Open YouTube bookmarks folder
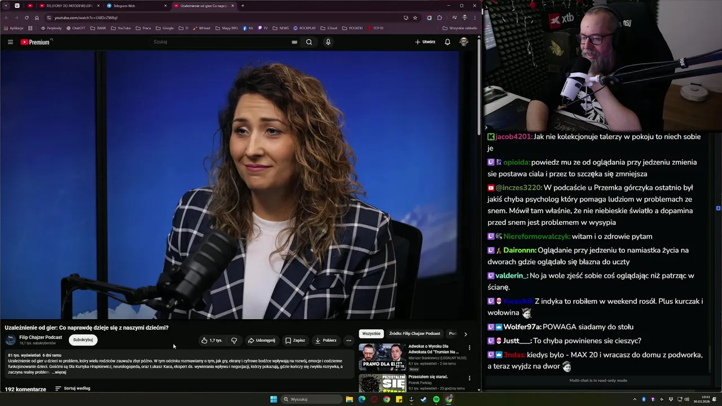 click(121, 28)
